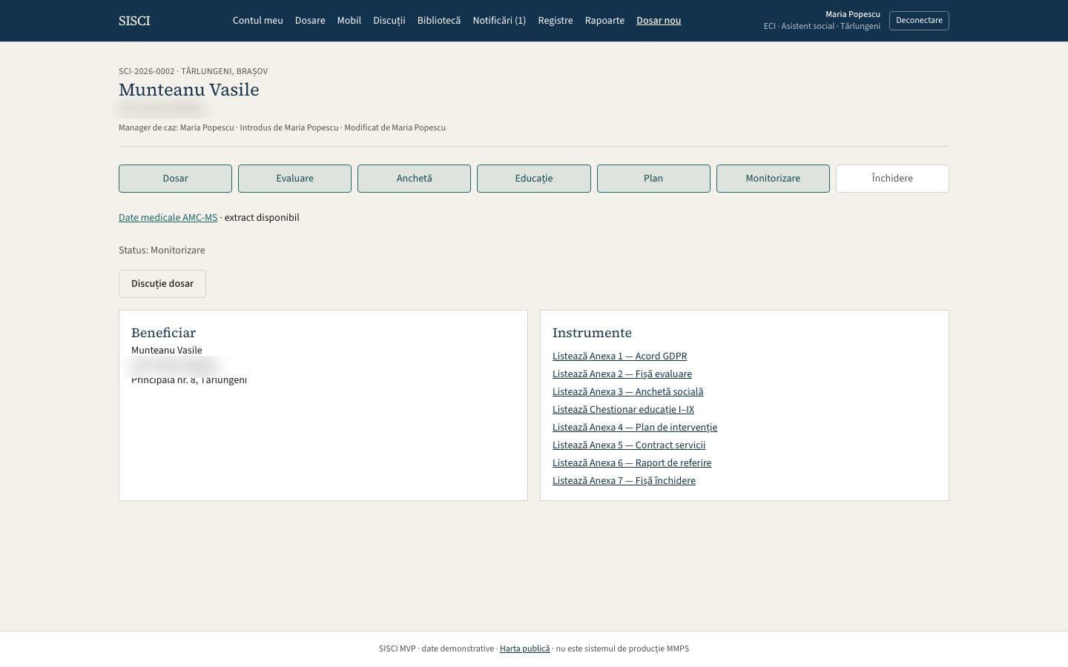Go to the Educație step tab

tap(534, 179)
